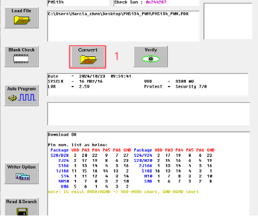Click SYSCLK value 16 MHz/16
The image size is (258, 216).
91,81
